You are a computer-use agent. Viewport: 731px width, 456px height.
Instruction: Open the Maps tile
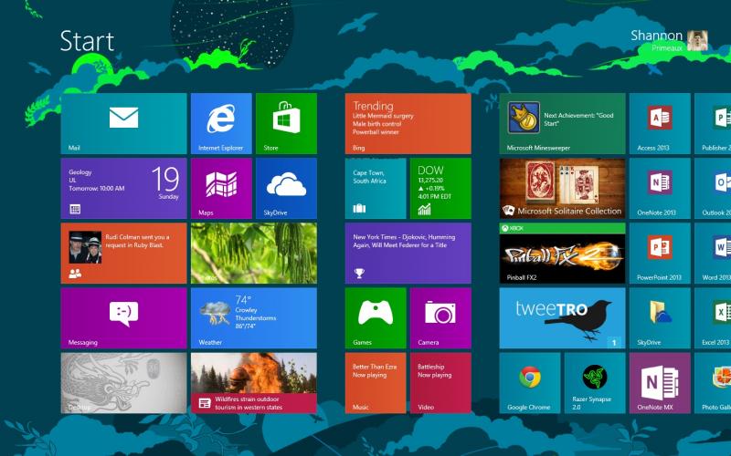[x=221, y=188]
